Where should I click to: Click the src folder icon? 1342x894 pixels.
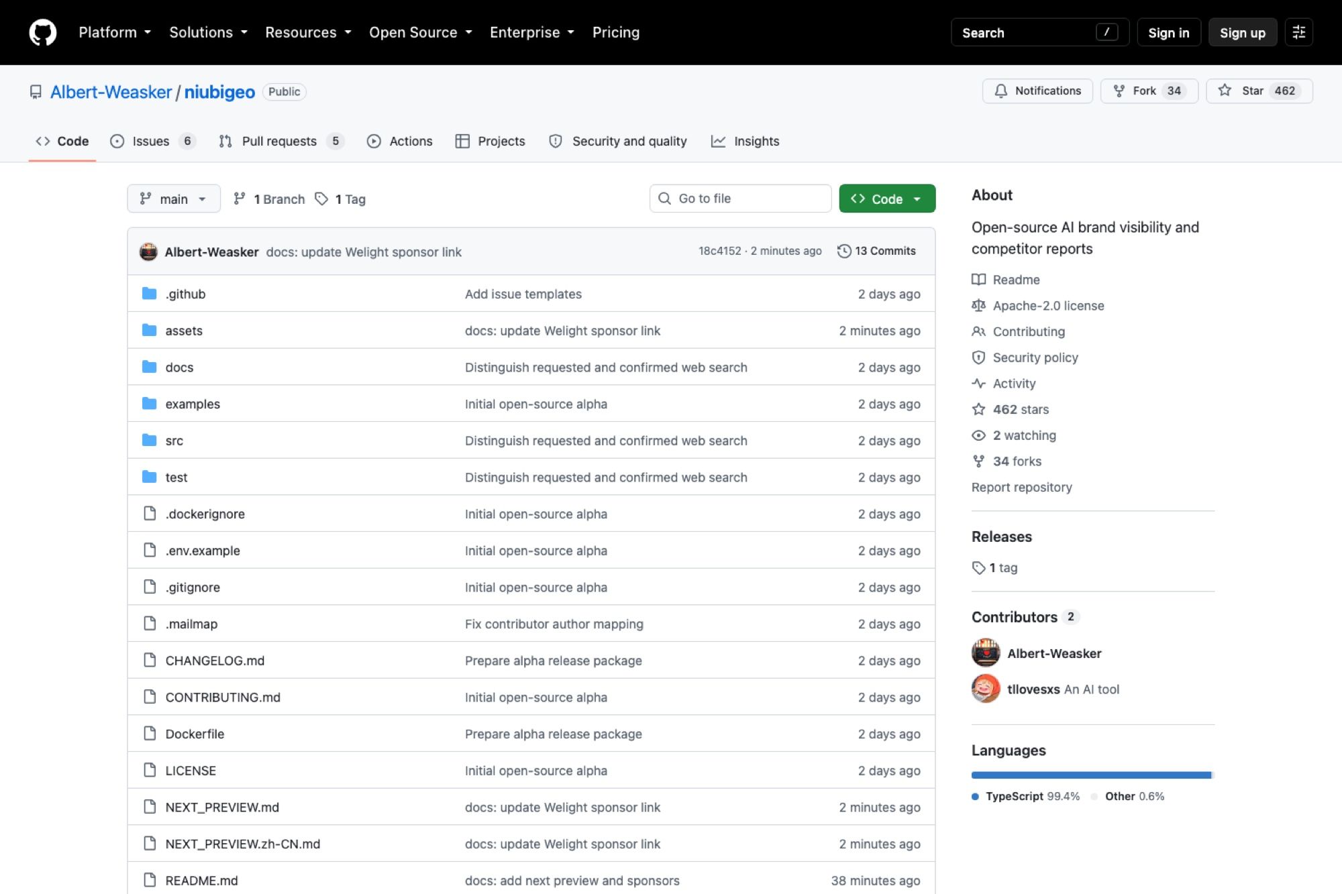[150, 440]
